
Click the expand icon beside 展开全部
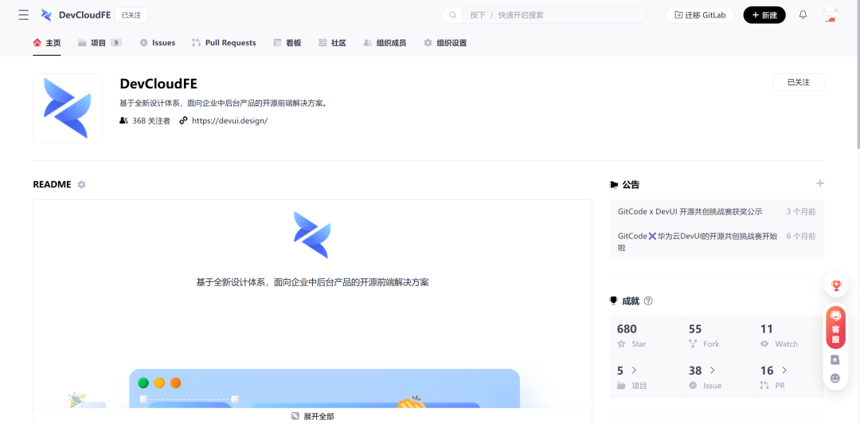295,416
